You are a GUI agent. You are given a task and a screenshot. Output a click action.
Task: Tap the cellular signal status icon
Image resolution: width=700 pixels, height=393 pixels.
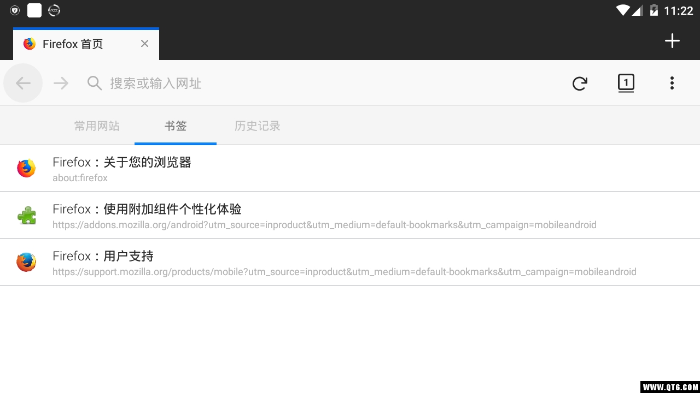637,10
